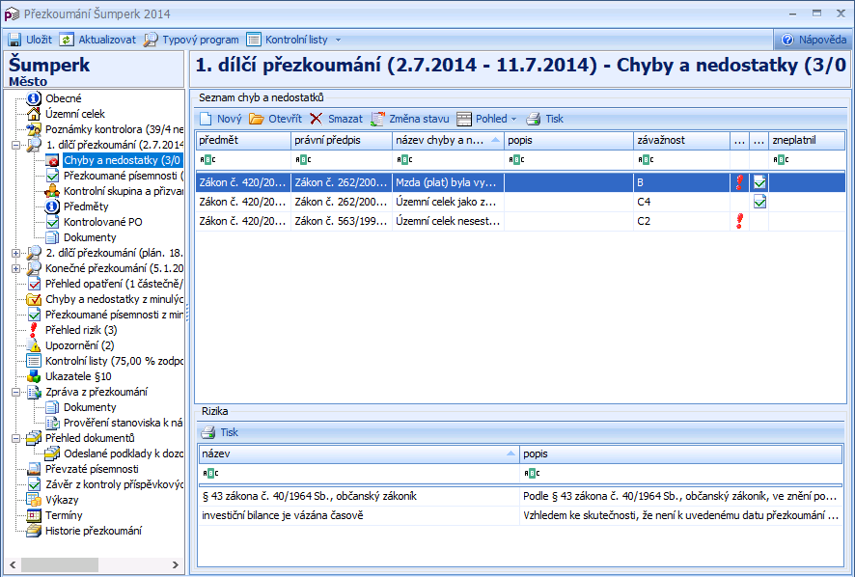Sort by právní předpis column header
The height and width of the screenshot is (577, 855).
point(342,140)
